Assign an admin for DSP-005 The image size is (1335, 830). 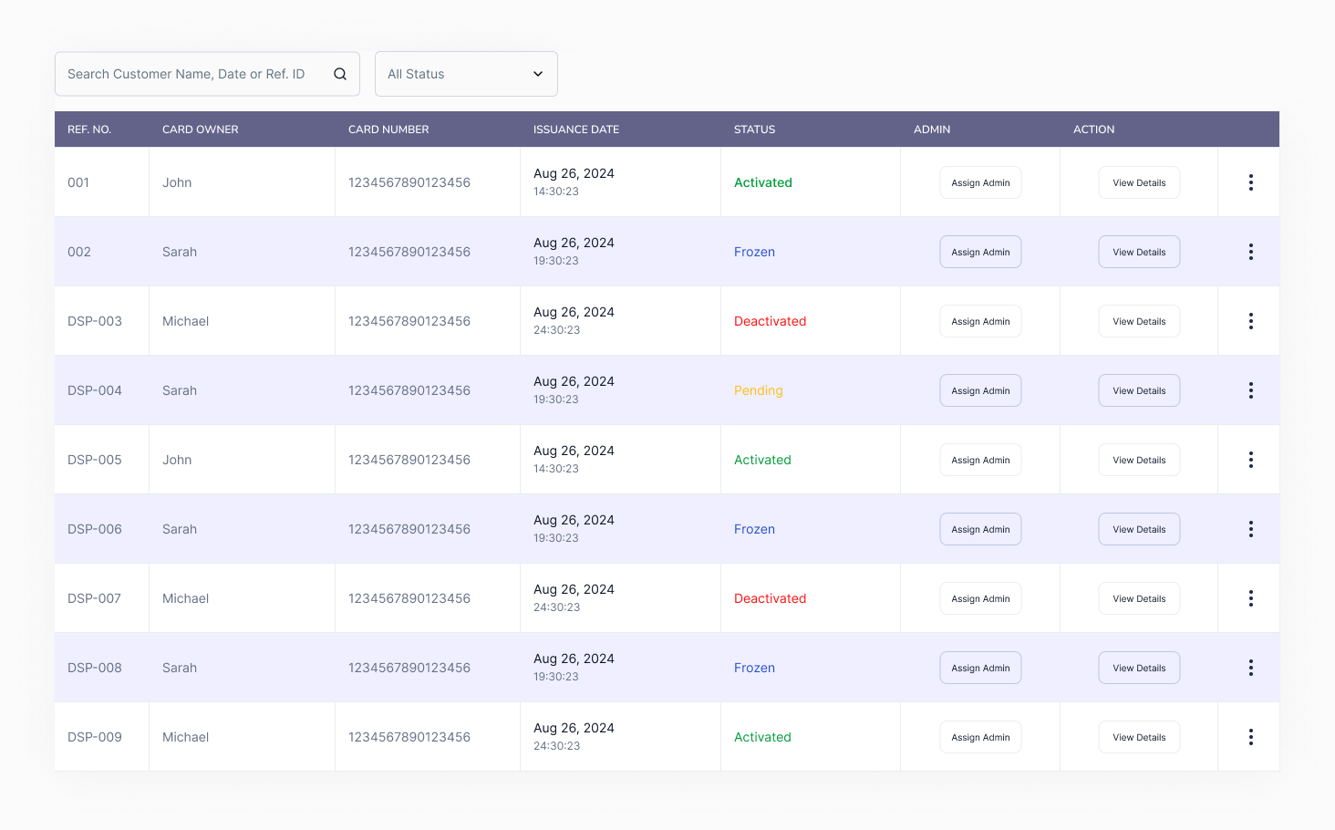(980, 460)
